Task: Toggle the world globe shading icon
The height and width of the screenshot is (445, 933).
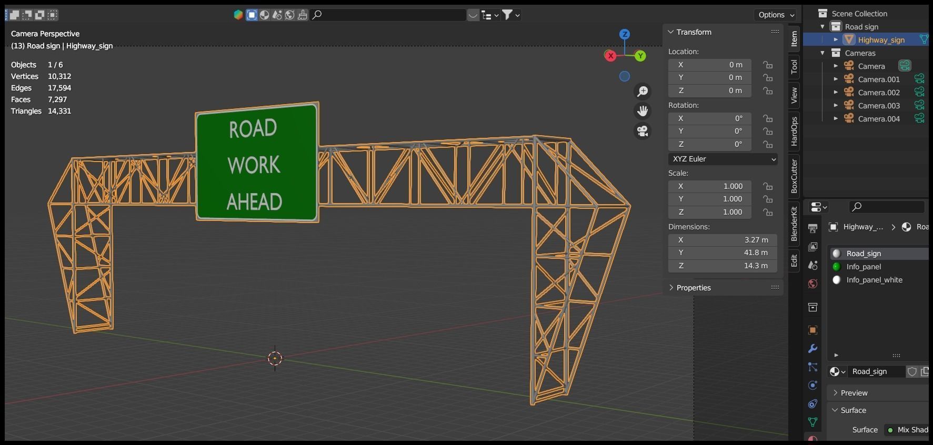Action: 290,15
